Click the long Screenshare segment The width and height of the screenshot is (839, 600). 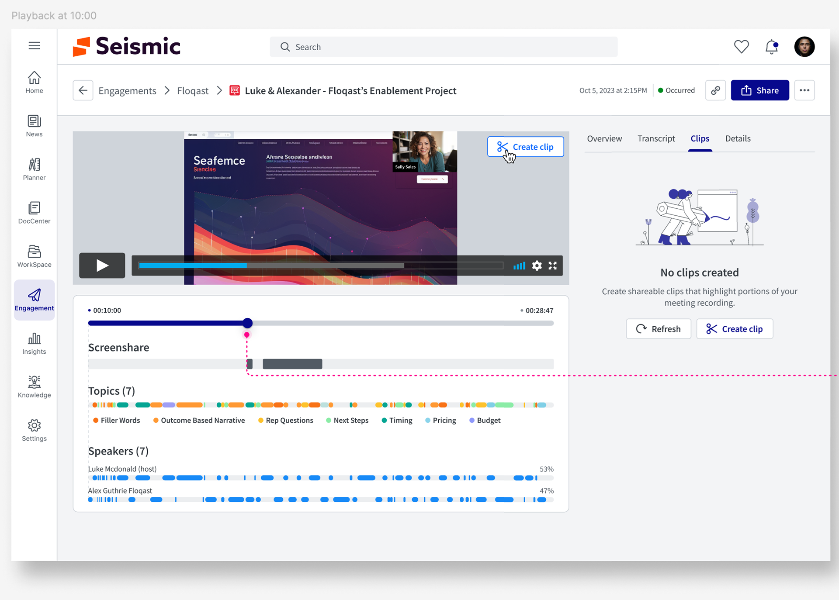pyautogui.click(x=292, y=364)
